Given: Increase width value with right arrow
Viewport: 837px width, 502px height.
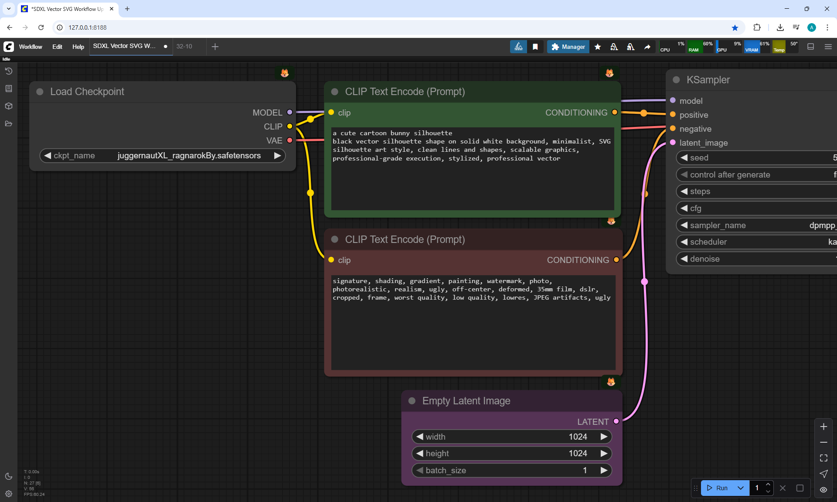Looking at the screenshot, I should click(x=604, y=437).
